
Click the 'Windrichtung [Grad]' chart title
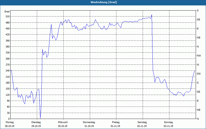104,2
